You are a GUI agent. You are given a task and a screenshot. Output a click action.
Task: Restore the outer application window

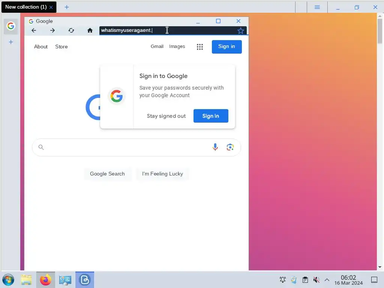point(357,7)
